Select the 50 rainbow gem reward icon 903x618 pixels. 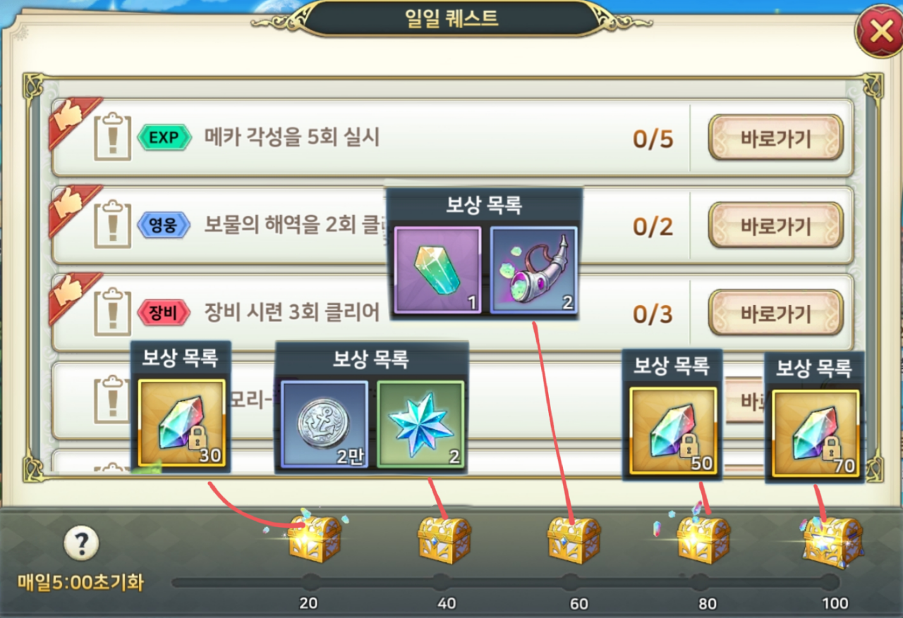point(673,431)
